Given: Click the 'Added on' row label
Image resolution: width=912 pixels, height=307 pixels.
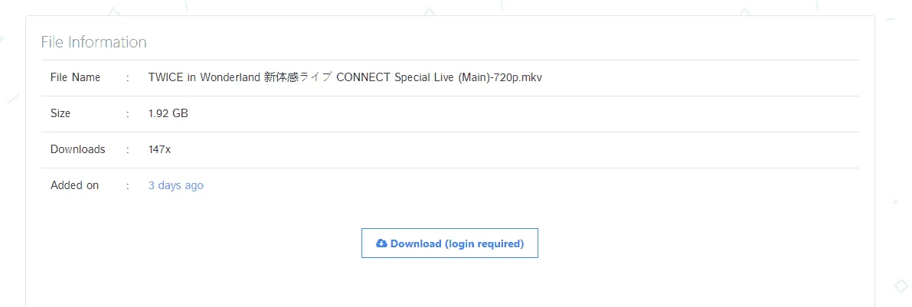Looking at the screenshot, I should (74, 185).
